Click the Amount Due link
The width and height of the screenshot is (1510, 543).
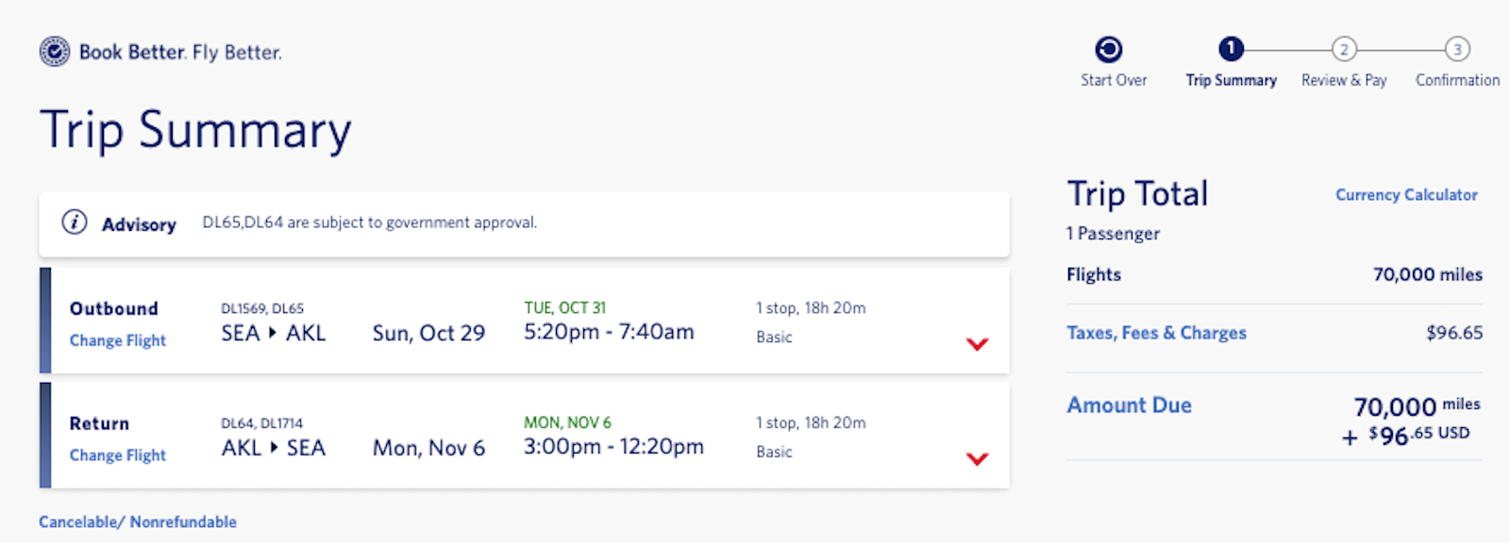(1129, 405)
